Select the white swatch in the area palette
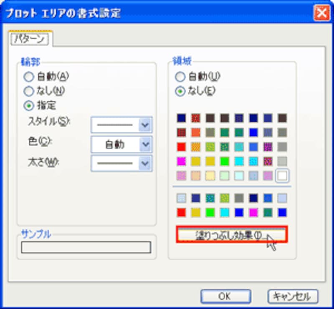This screenshot has height=309, width=334. 282,176
